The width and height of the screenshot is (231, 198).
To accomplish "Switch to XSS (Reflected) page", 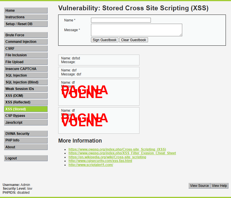I will pos(26,102).
